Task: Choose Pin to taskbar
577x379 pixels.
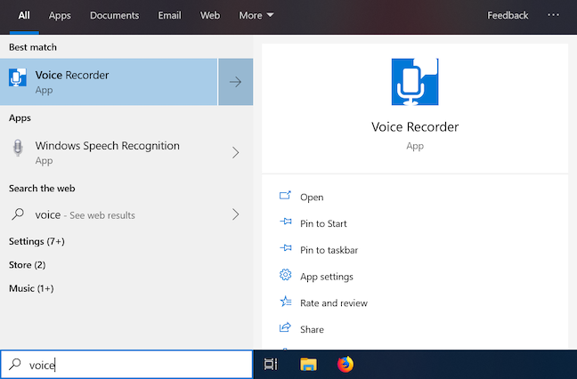Action: pyautogui.click(x=329, y=250)
